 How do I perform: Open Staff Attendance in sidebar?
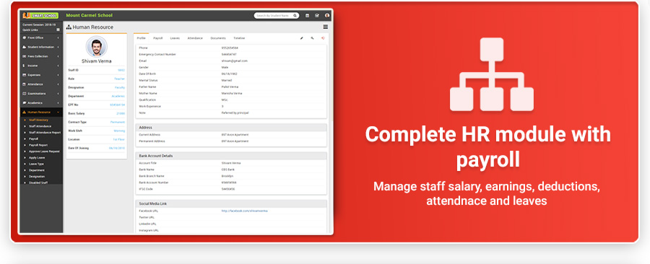pos(40,126)
